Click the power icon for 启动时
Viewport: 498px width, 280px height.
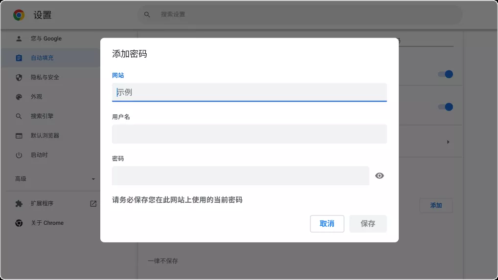pyautogui.click(x=19, y=155)
